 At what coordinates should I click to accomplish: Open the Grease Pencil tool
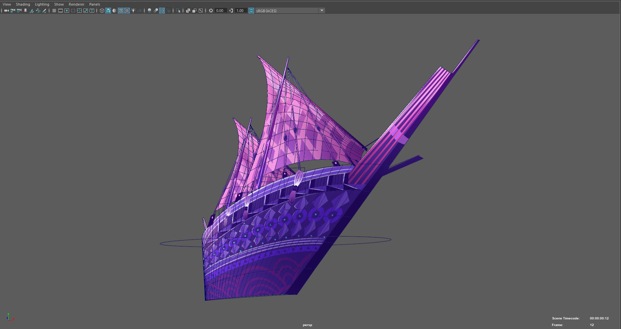pyautogui.click(x=44, y=11)
